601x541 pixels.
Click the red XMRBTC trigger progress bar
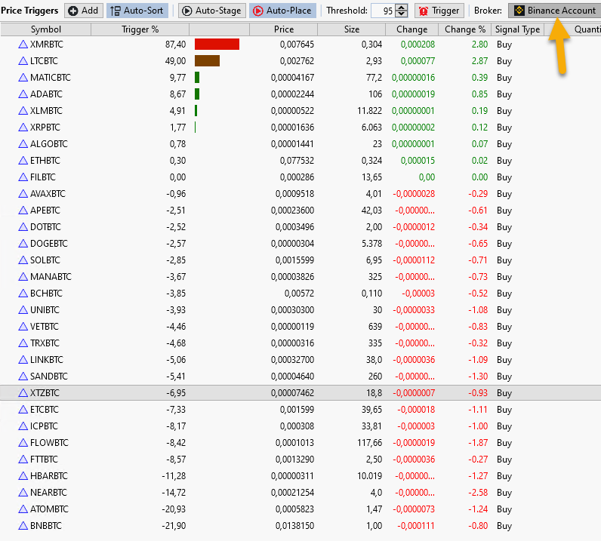point(217,45)
